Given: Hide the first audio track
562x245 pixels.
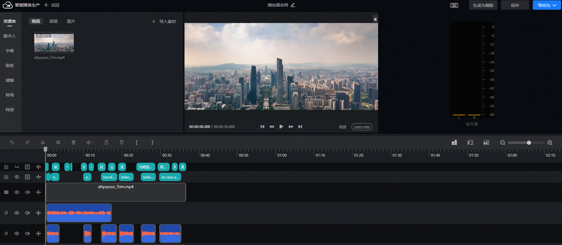Looking at the screenshot, I should [x=17, y=213].
